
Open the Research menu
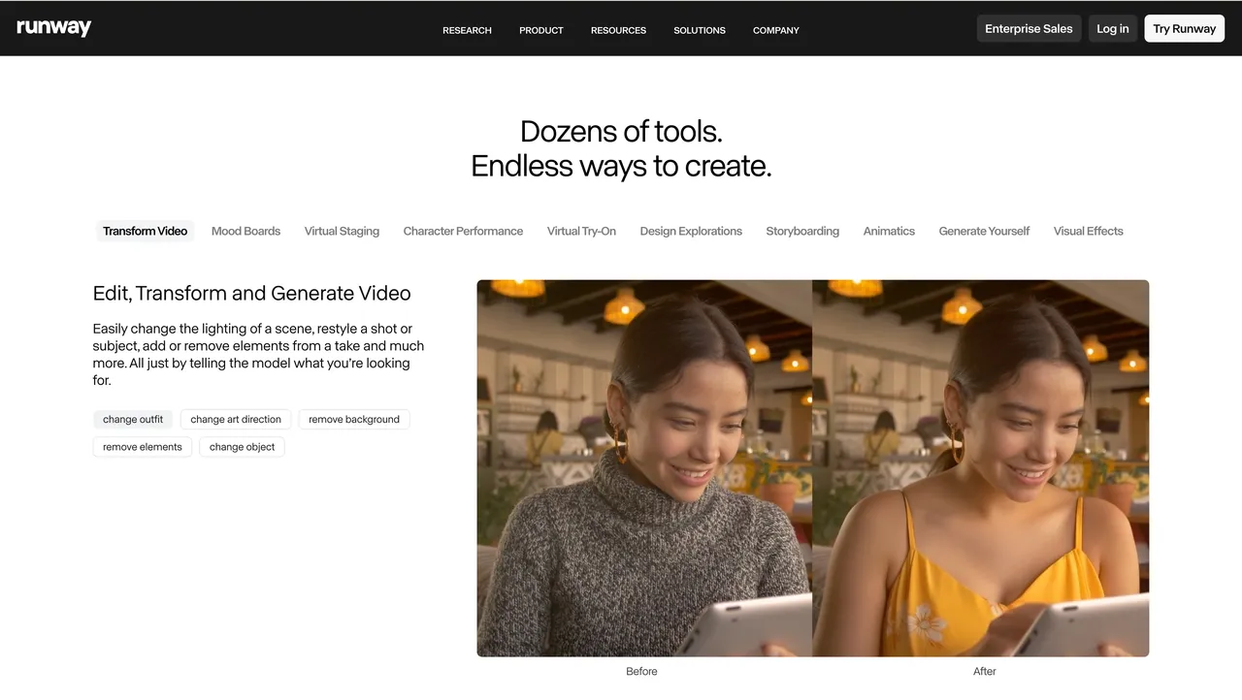(467, 30)
